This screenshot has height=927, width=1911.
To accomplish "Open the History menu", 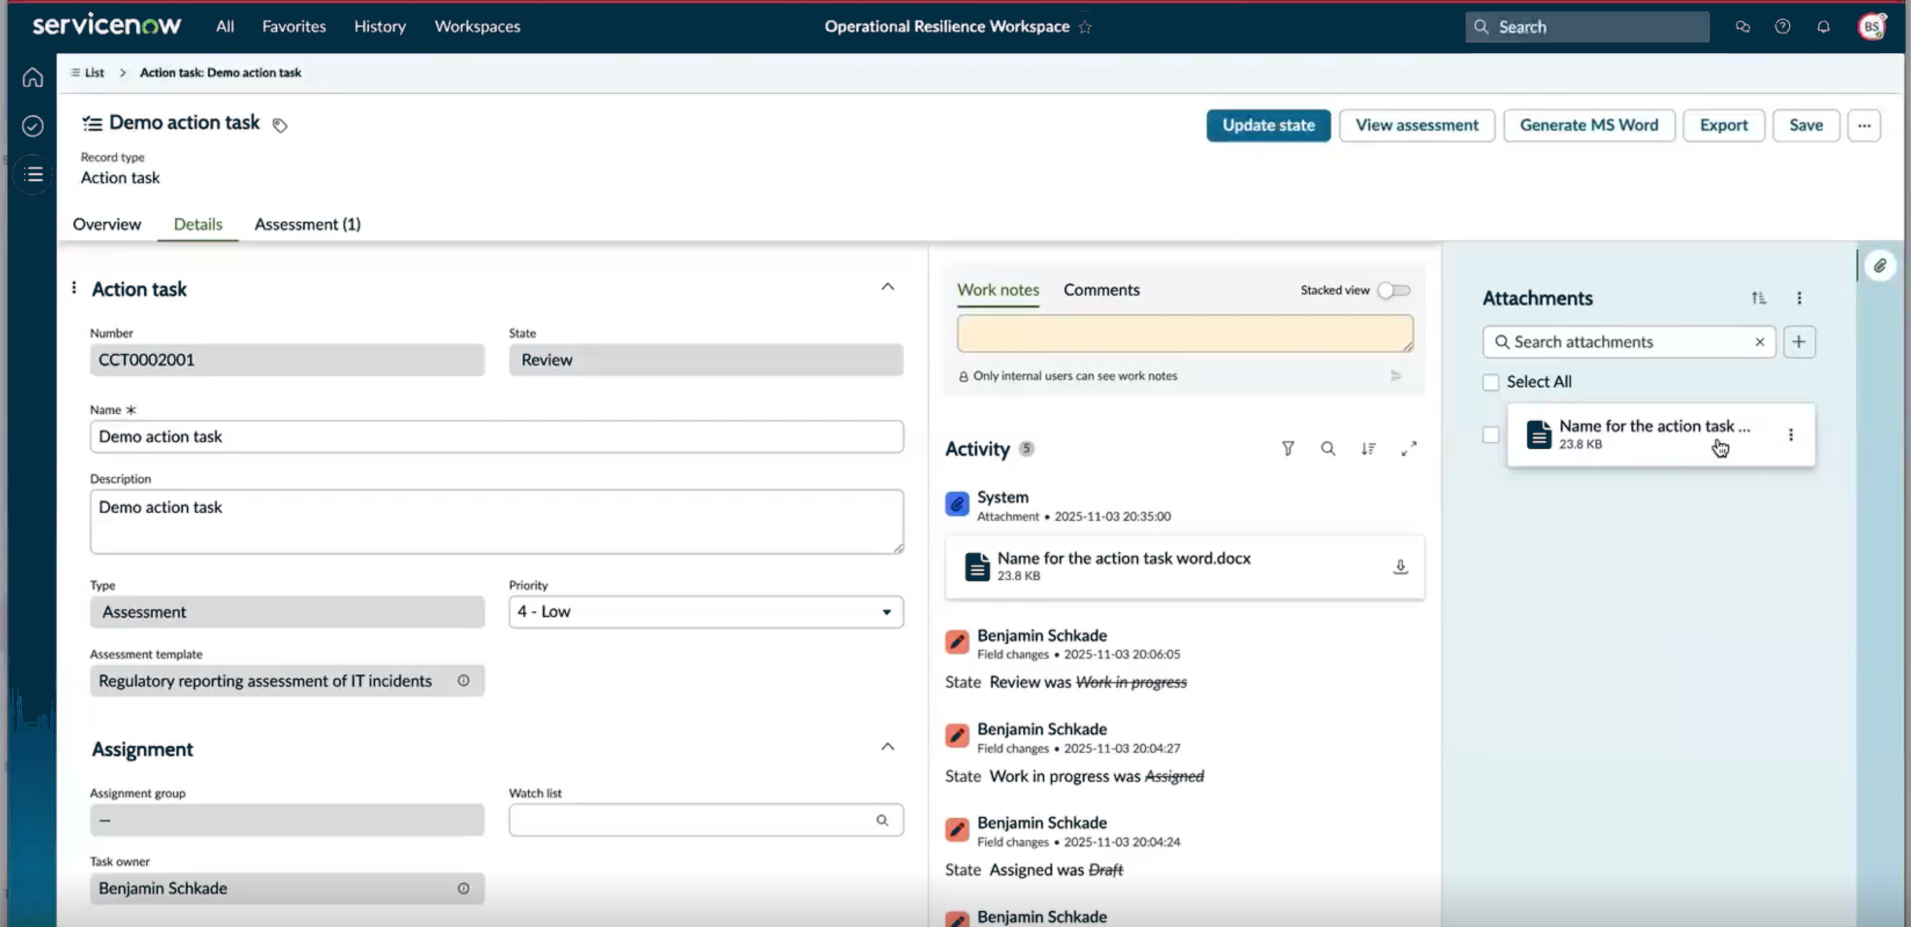I will [380, 27].
